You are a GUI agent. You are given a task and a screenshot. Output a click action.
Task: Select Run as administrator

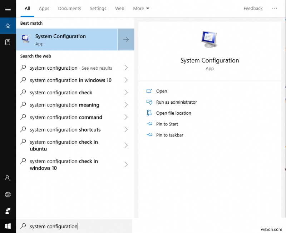176,102
